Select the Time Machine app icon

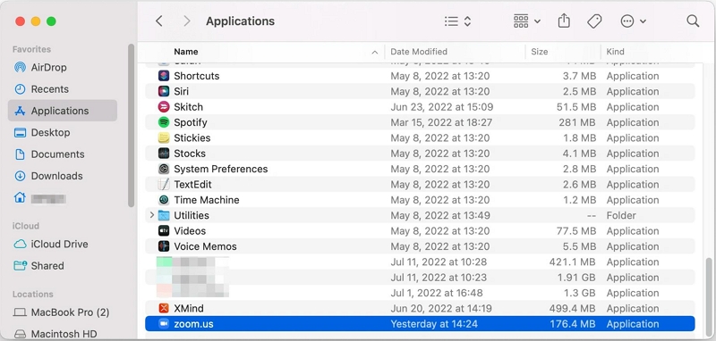(164, 200)
